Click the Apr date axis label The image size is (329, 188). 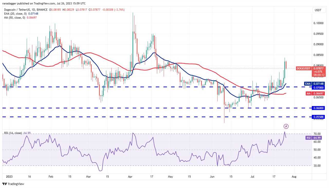(130, 177)
